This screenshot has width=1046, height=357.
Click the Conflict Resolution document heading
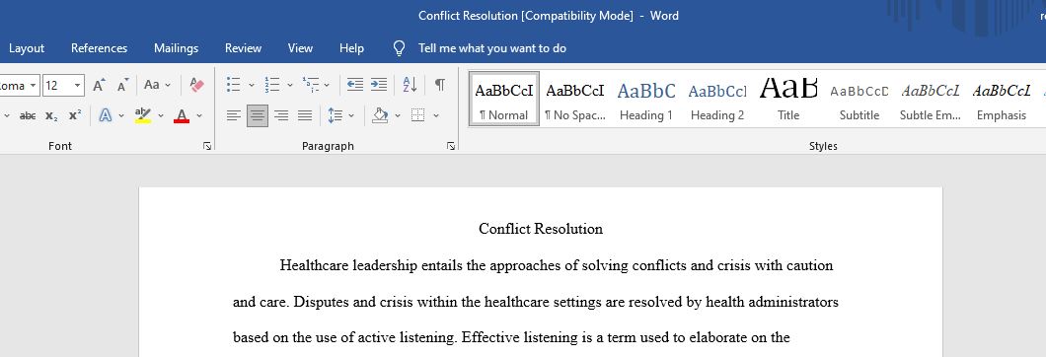[x=541, y=229]
